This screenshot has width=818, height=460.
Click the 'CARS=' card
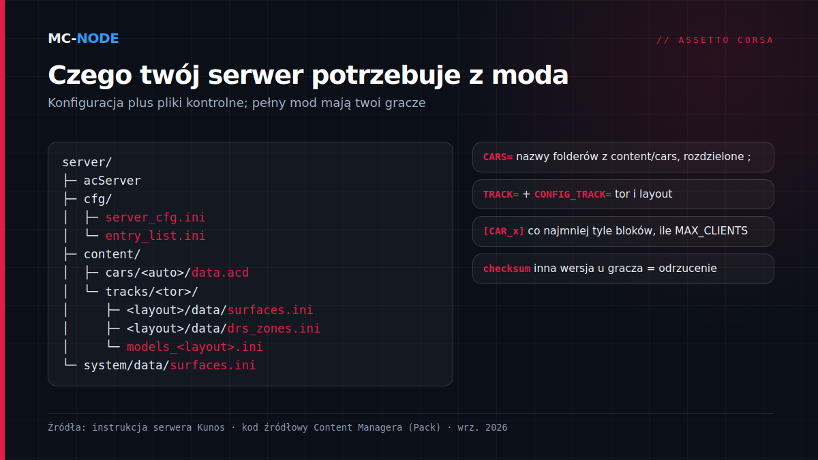point(623,157)
